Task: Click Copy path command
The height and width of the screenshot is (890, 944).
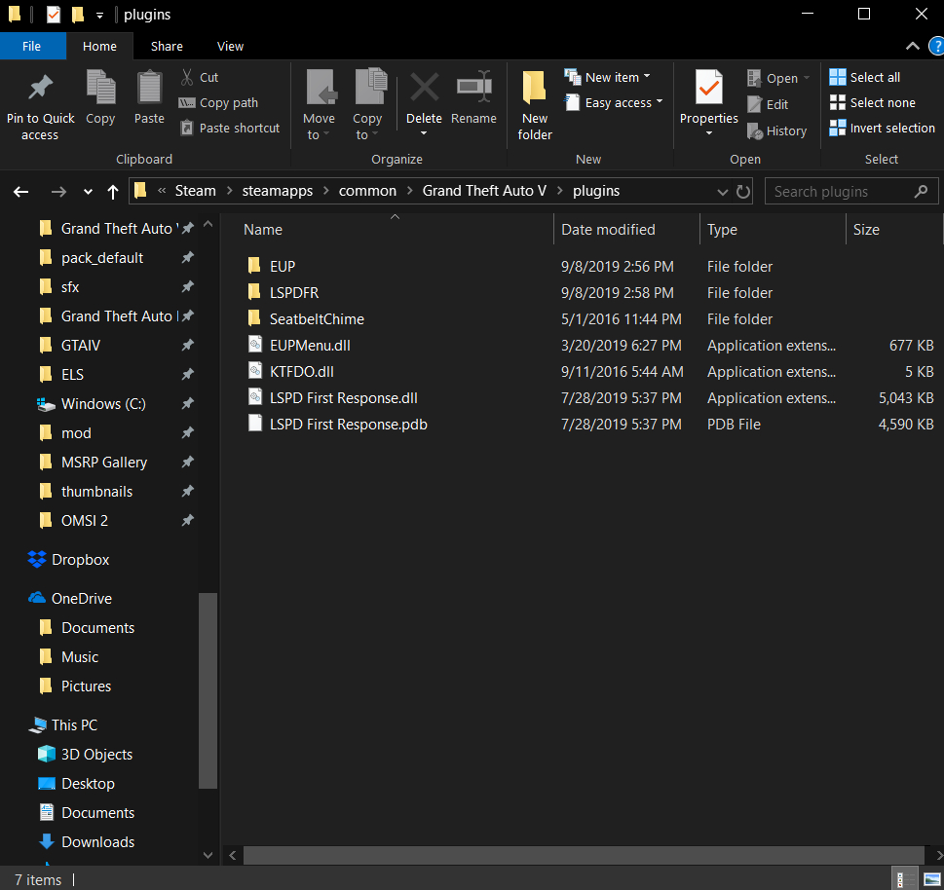Action: click(219, 103)
